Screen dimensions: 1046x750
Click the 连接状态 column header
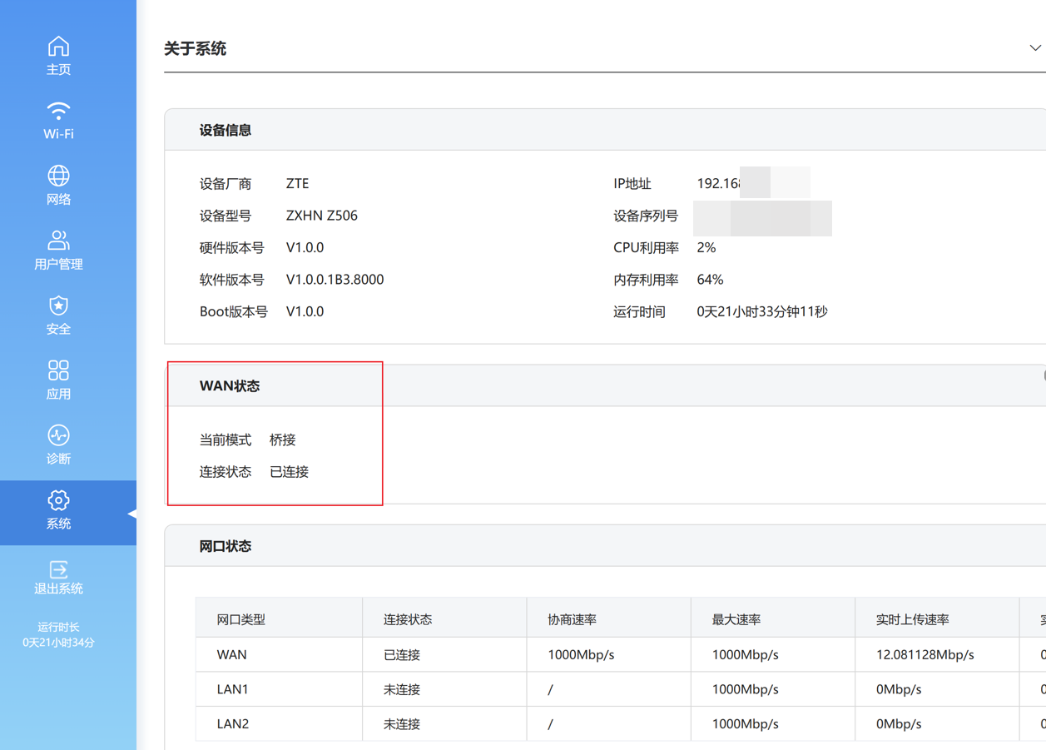pyautogui.click(x=408, y=620)
